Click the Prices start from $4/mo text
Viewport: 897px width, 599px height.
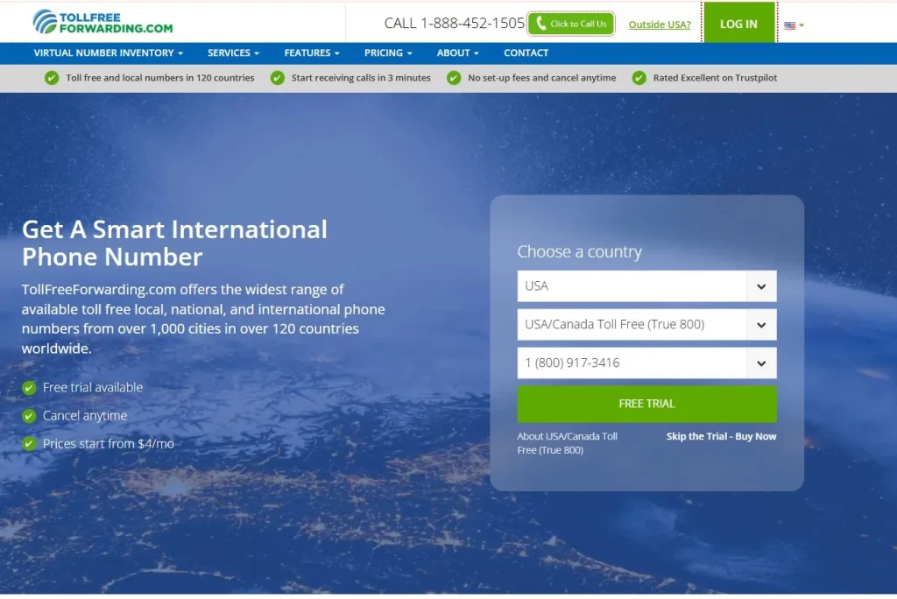108,444
